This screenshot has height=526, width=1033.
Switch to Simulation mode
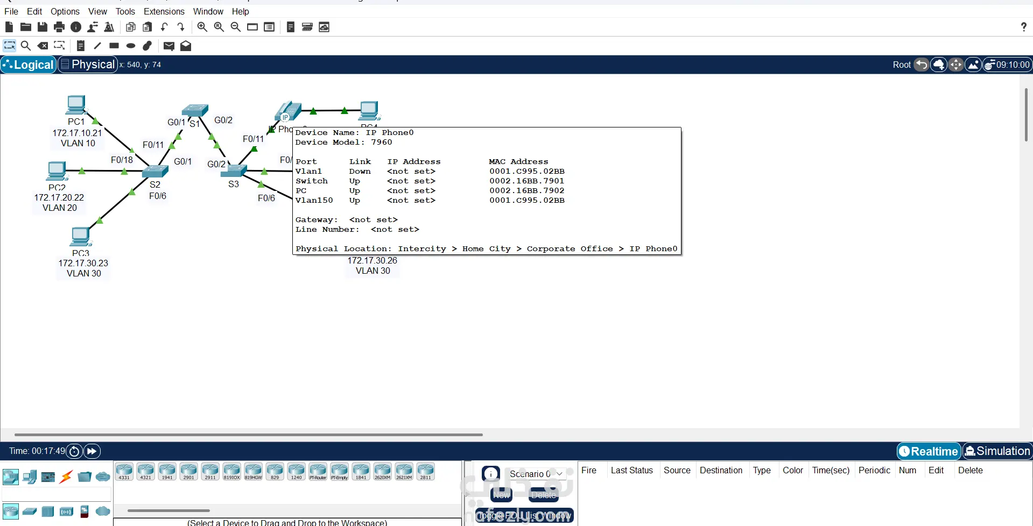pyautogui.click(x=997, y=451)
